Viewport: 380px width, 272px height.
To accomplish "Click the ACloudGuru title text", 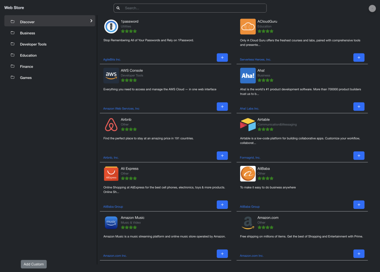I will pyautogui.click(x=267, y=22).
